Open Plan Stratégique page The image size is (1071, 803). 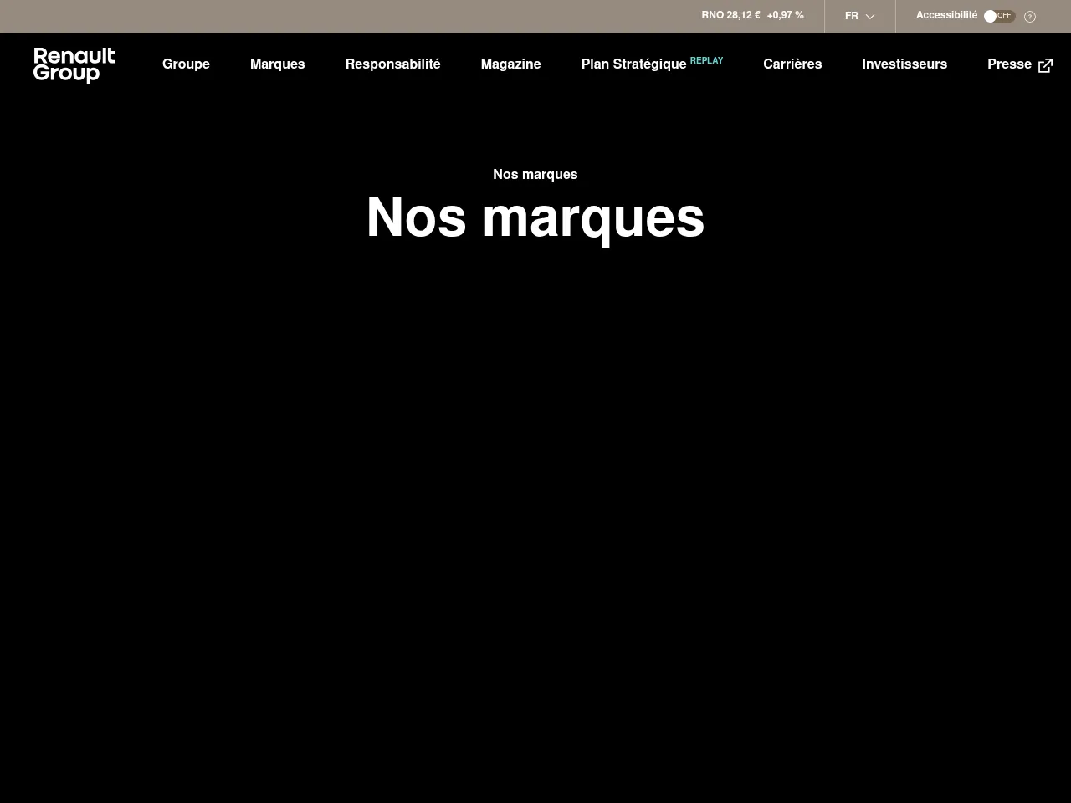click(x=633, y=64)
